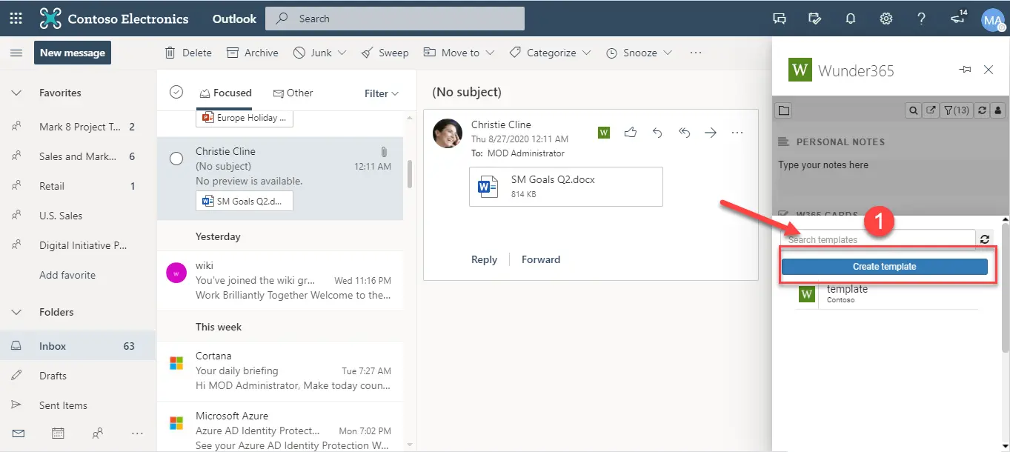Image resolution: width=1010 pixels, height=452 pixels.
Task: Select the Christie Cline message radio circle
Action: (x=176, y=159)
